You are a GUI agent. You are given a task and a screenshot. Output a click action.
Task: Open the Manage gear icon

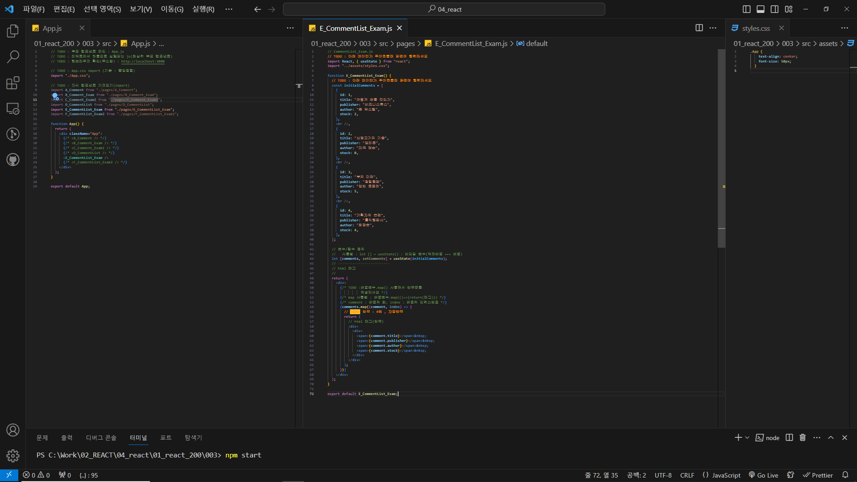[13, 456]
